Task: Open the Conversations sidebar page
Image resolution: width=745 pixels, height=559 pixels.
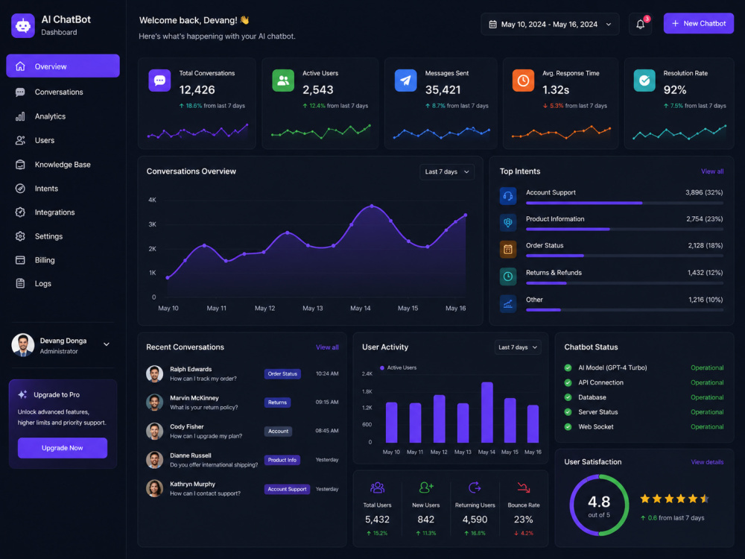Action: click(63, 92)
